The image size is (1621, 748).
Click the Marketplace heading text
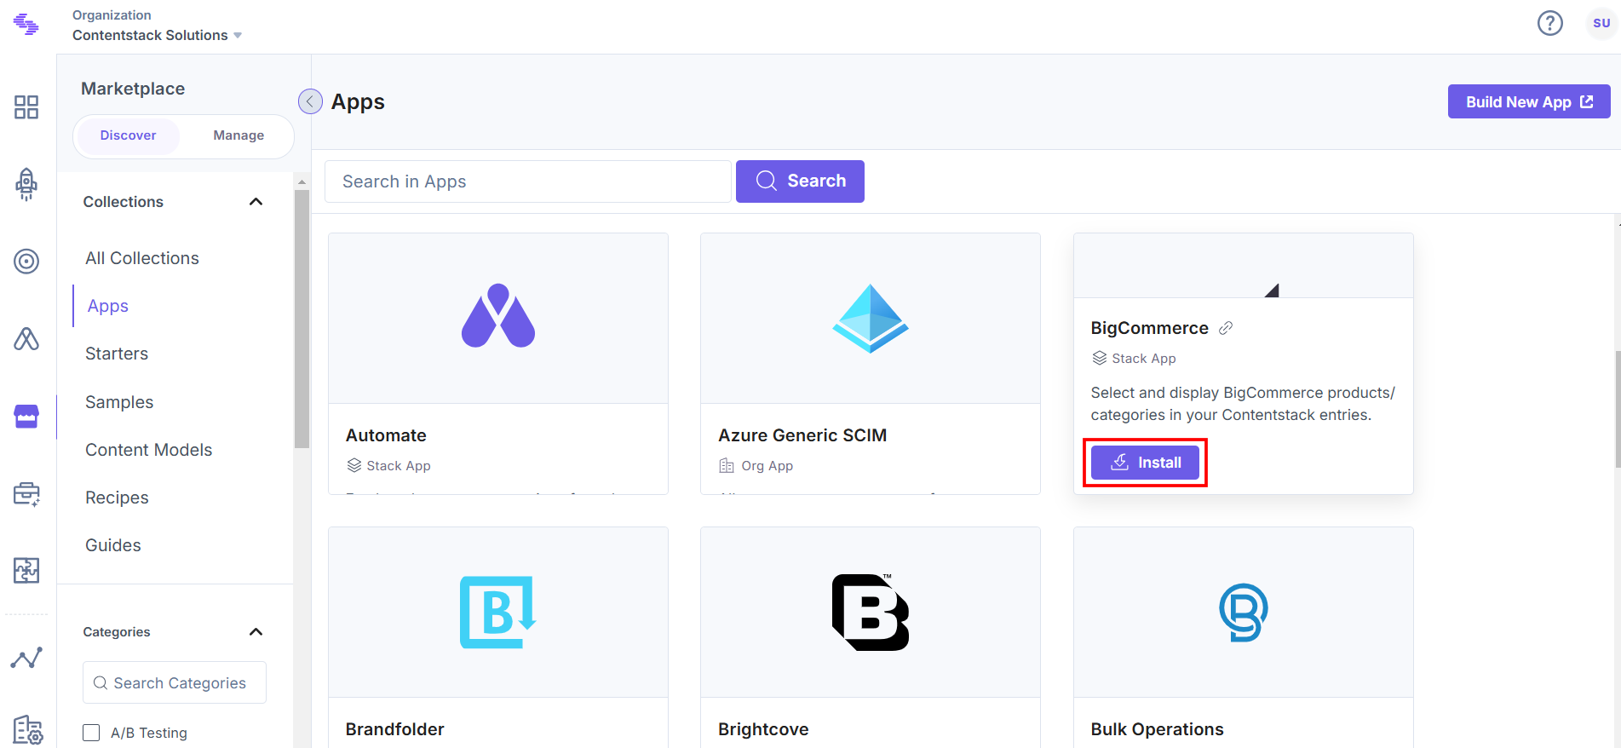[133, 89]
